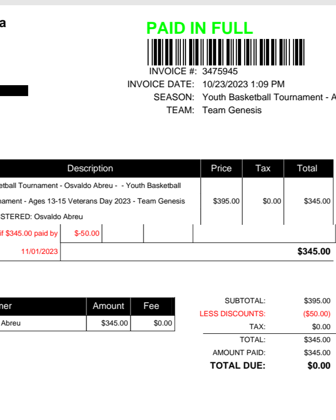The width and height of the screenshot is (336, 420).
Task: Click the bold $345.00 line total
Action: [314, 251]
